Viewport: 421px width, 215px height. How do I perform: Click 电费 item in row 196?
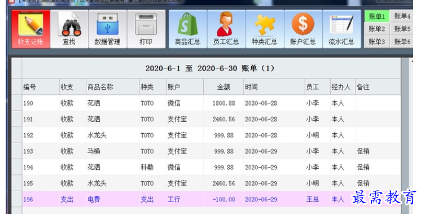[x=94, y=199]
